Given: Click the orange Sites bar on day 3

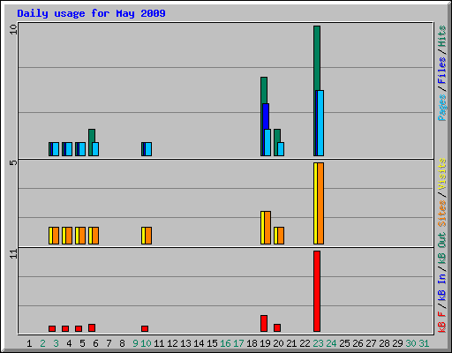Looking at the screenshot, I should point(56,236).
